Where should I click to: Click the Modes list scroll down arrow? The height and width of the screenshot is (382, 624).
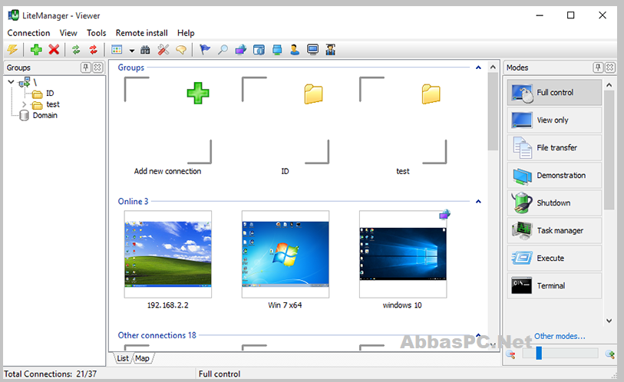coord(609,321)
